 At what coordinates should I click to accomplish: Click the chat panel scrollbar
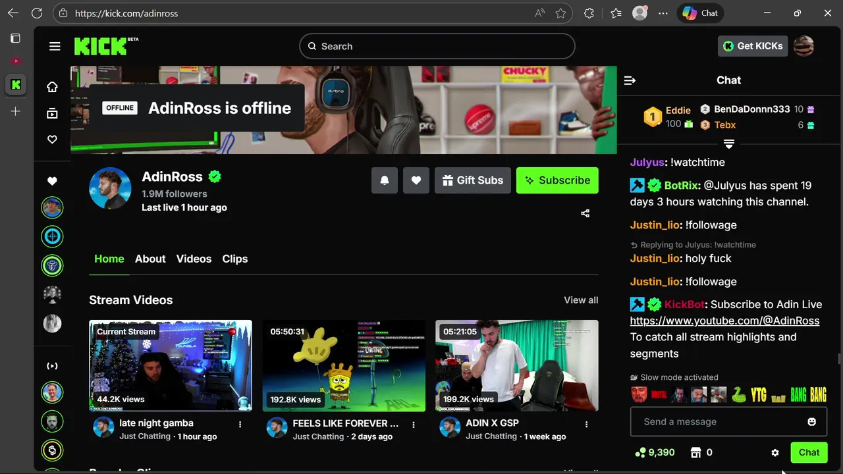[x=839, y=359]
